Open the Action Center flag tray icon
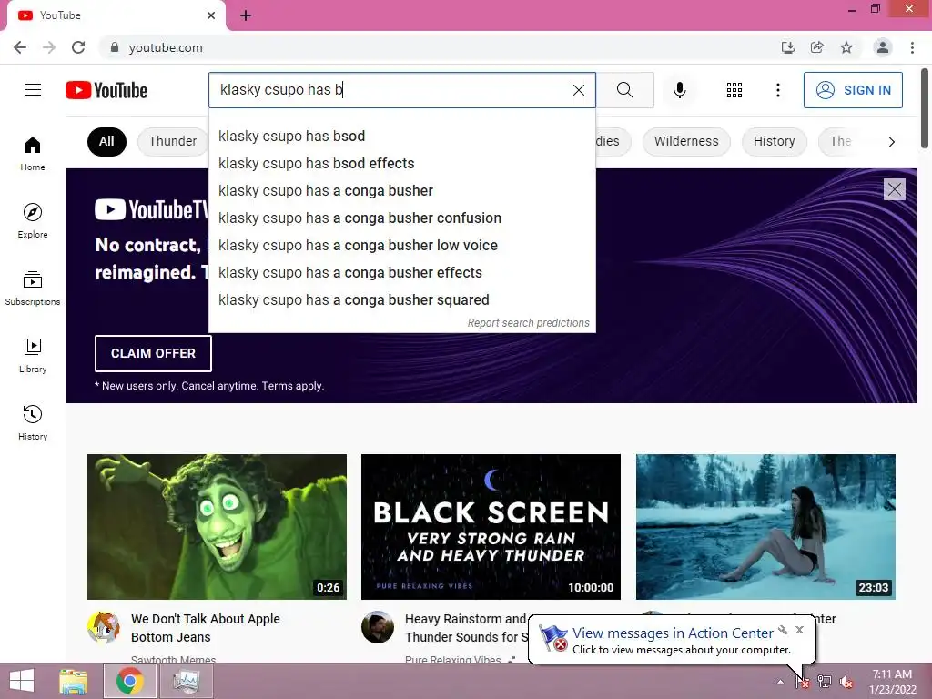Screen dimensions: 932x699 (802, 682)
